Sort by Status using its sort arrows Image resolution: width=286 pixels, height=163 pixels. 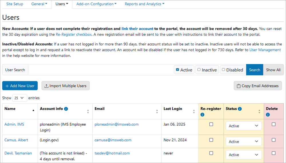[x=259, y=112]
